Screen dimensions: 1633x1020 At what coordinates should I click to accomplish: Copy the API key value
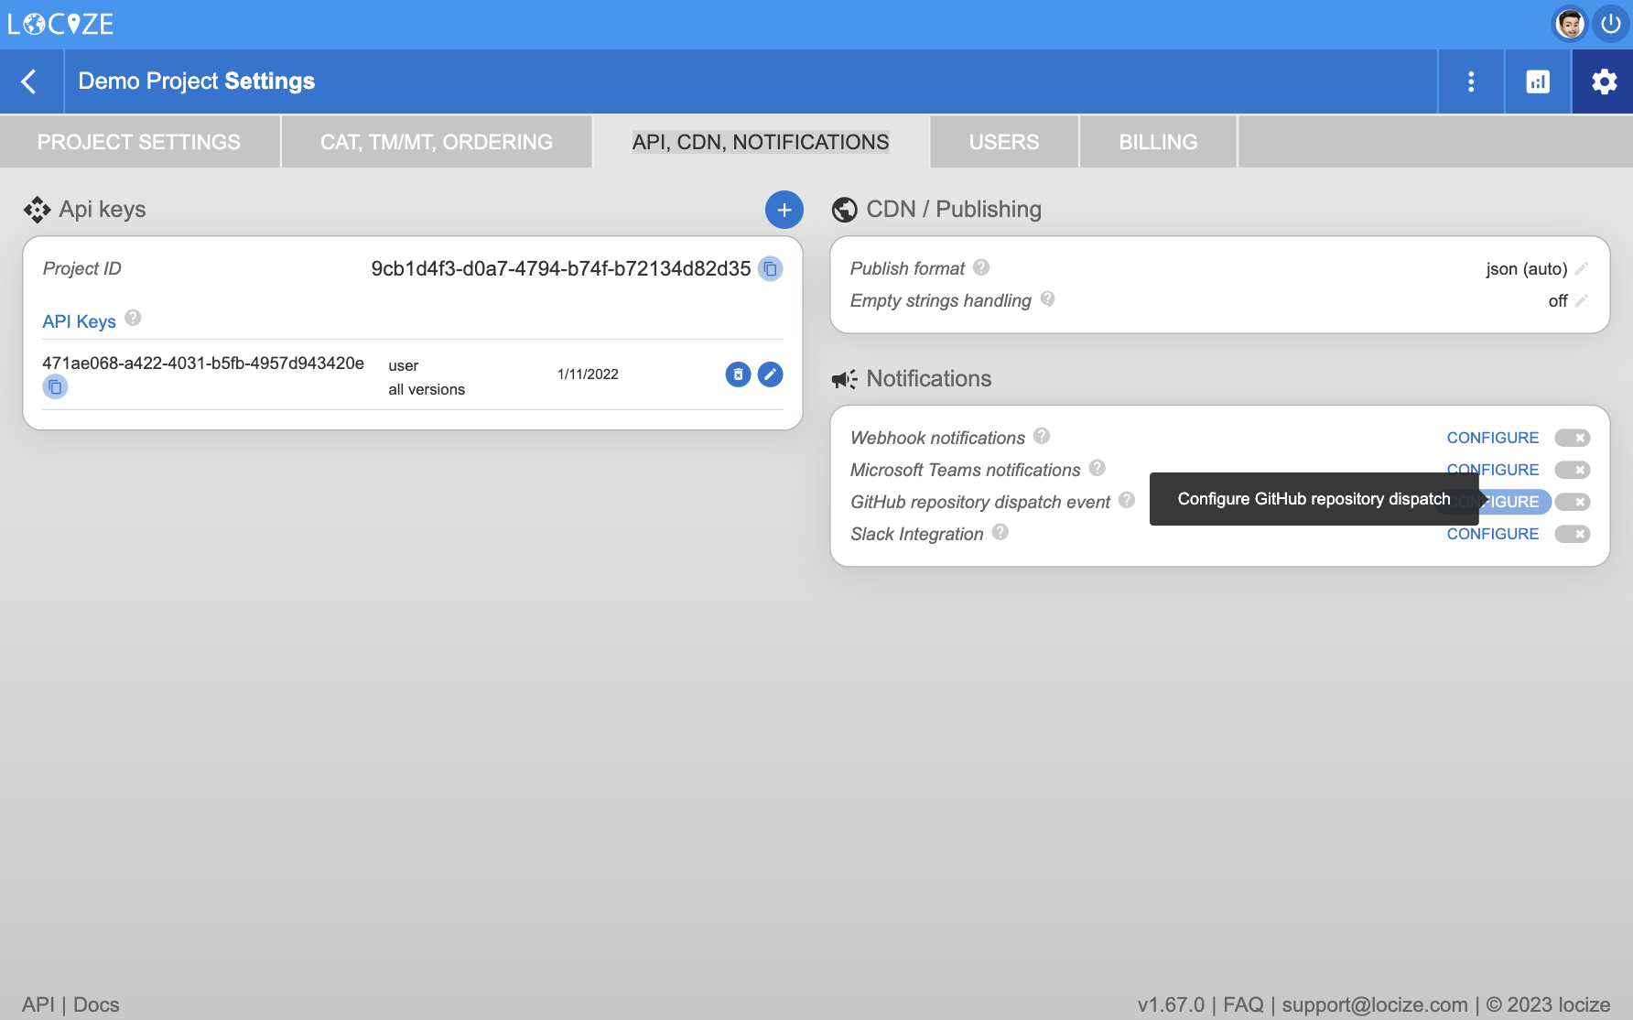tap(55, 387)
